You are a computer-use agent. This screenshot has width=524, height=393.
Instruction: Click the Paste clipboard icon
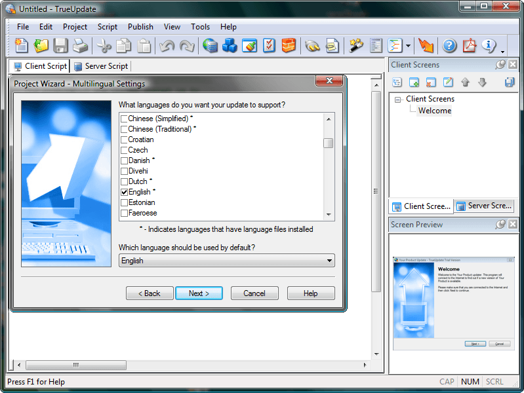(144, 46)
